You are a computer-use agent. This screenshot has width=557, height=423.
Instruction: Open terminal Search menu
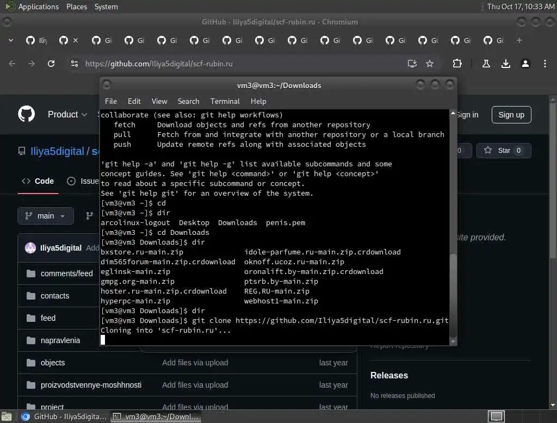[188, 101]
